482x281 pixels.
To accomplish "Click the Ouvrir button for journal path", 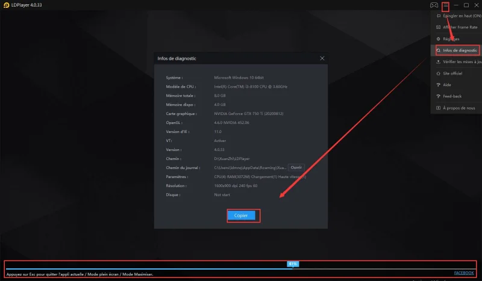I will click(296, 167).
